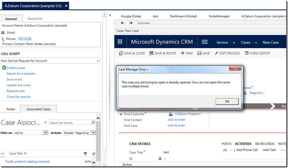
Task: Open the Naga Alluri owner link
Action: pos(257,93)
